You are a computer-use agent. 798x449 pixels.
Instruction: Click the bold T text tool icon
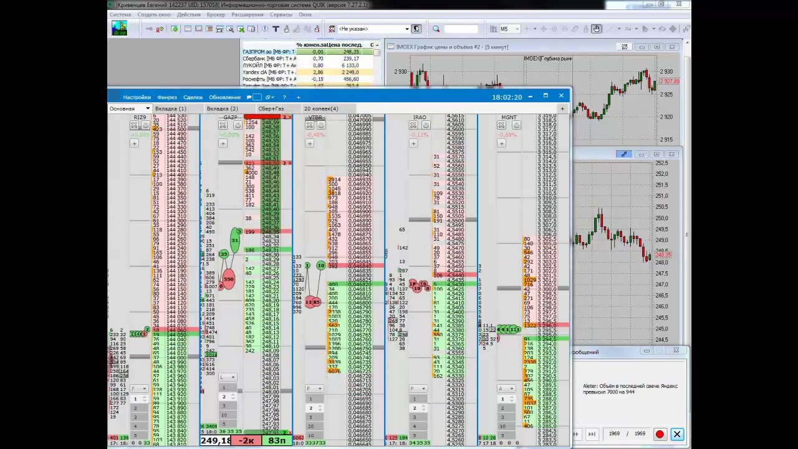pyautogui.click(x=276, y=29)
